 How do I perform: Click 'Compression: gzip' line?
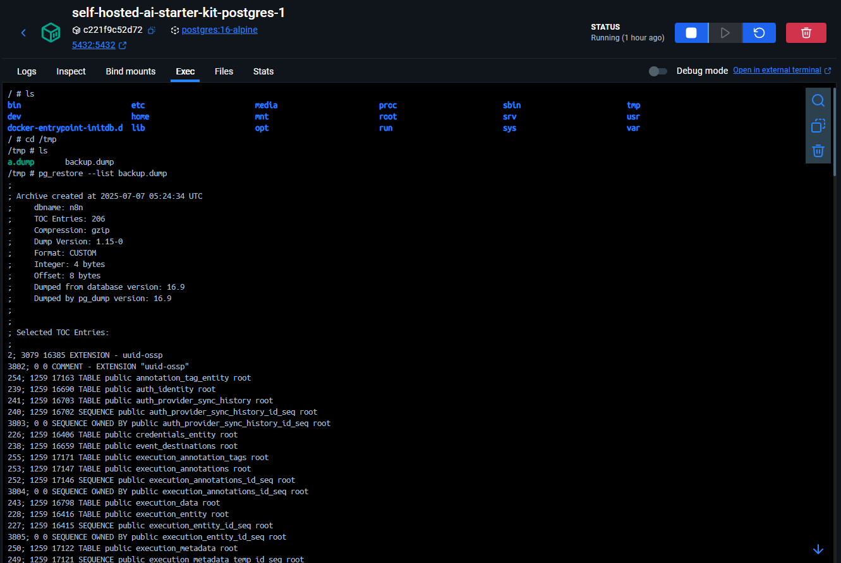click(x=71, y=230)
